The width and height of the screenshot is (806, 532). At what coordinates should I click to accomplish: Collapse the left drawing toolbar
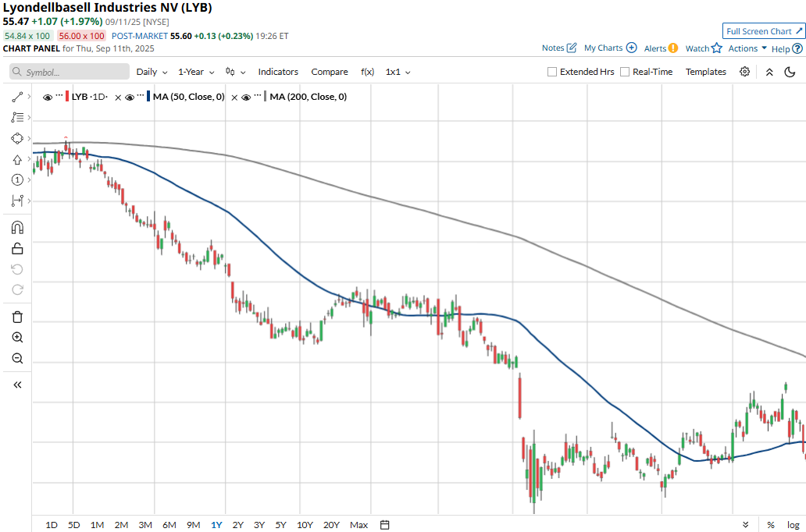(17, 385)
